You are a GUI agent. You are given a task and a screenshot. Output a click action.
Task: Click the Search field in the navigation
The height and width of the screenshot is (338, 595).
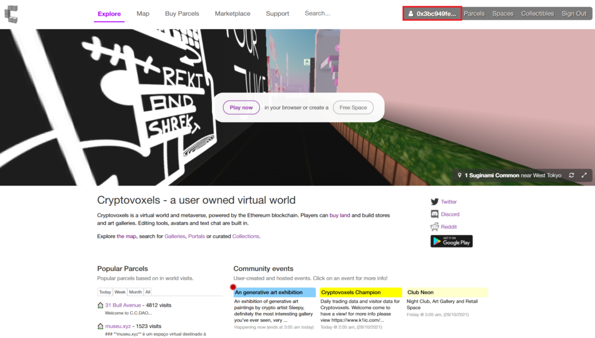318,13
